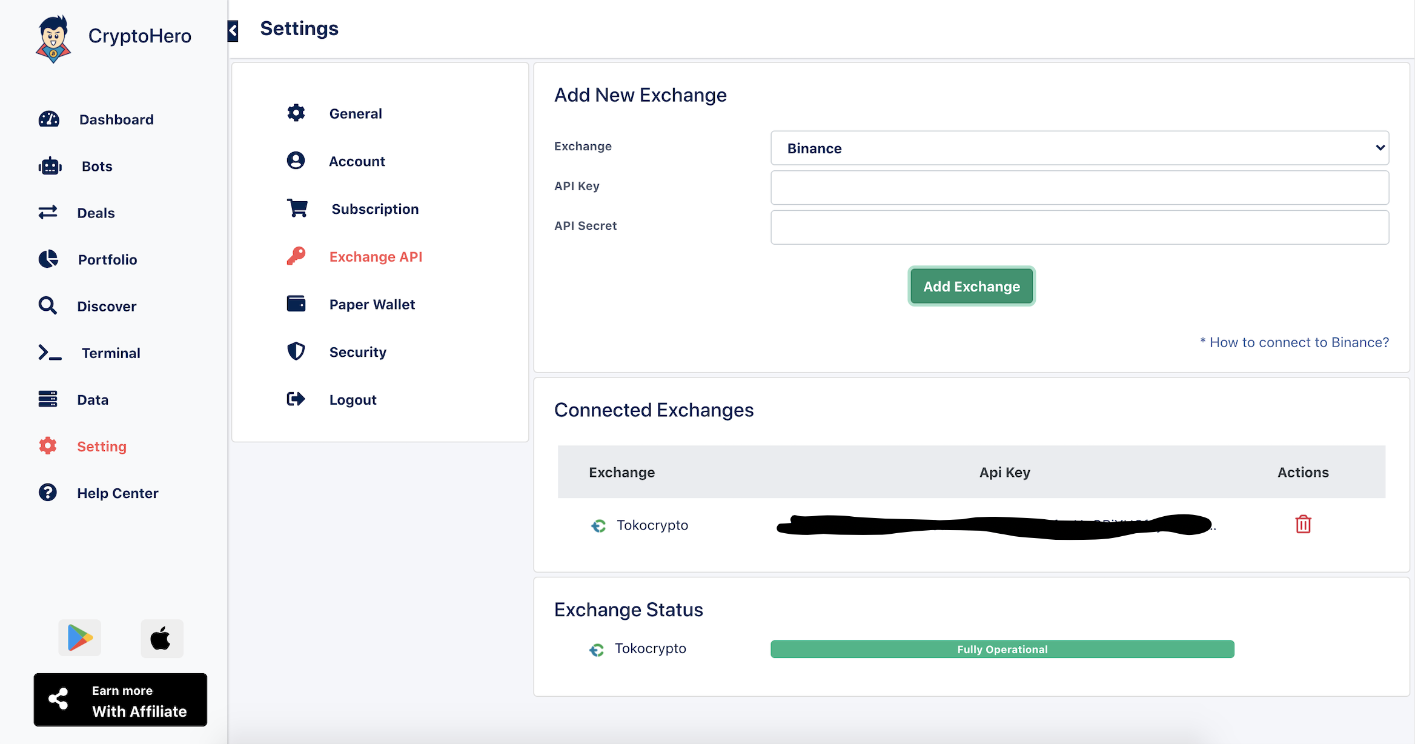Click the Help Center question mark icon

pyautogui.click(x=48, y=492)
